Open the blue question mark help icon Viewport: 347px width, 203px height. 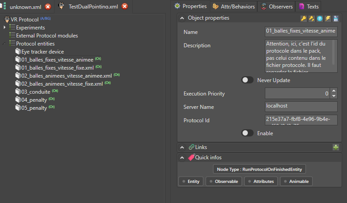[x=320, y=19]
